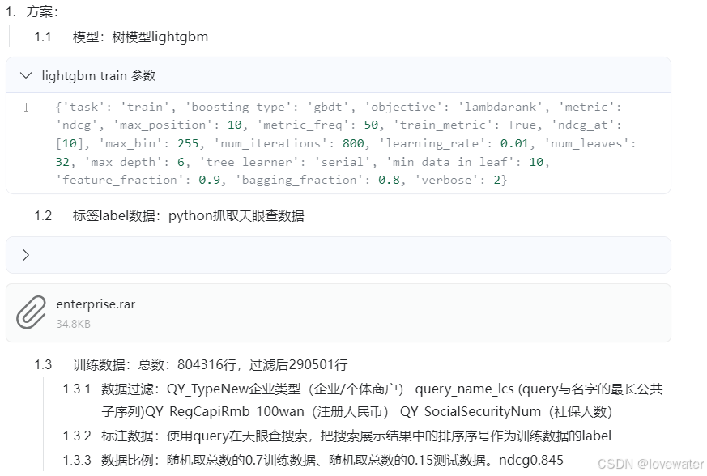The image size is (707, 476).
Task: Collapse the lightgbm train 参数 block chevron
Action: (26, 75)
